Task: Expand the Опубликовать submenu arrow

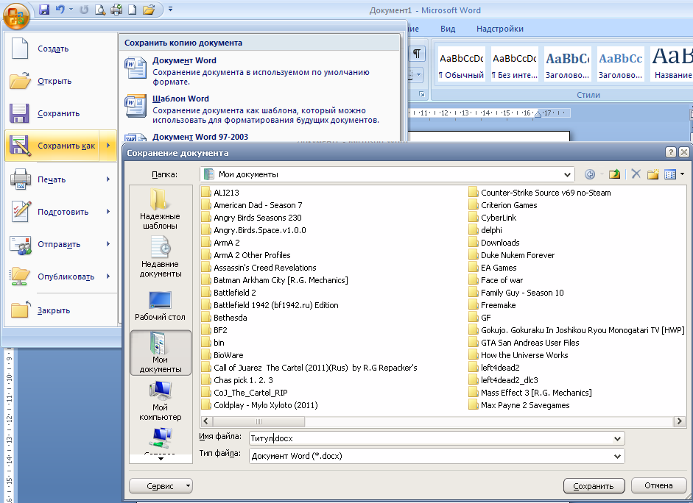Action: tap(108, 277)
